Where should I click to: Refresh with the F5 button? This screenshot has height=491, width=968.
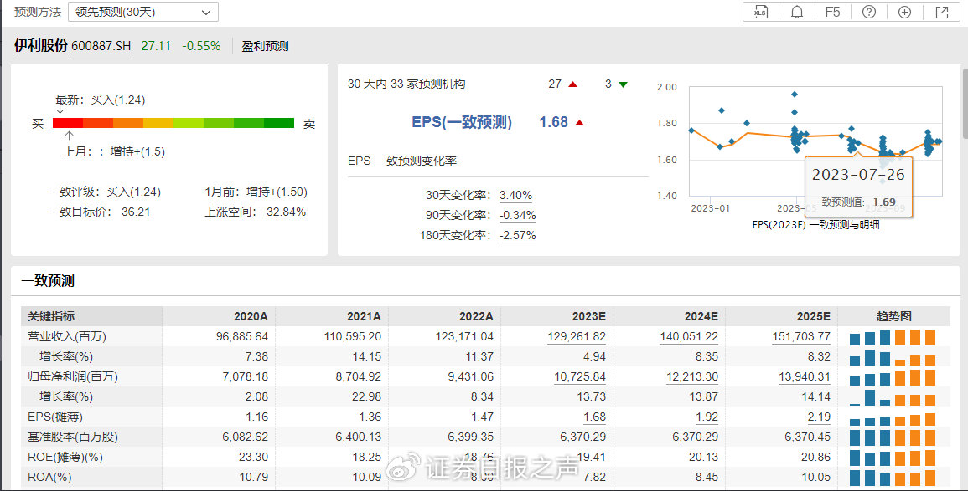(x=832, y=12)
